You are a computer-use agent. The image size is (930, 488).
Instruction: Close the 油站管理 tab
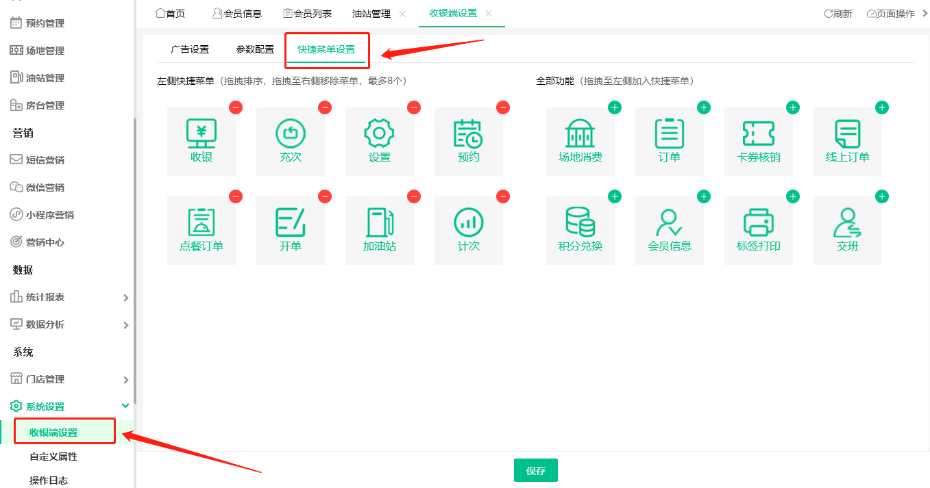point(402,13)
